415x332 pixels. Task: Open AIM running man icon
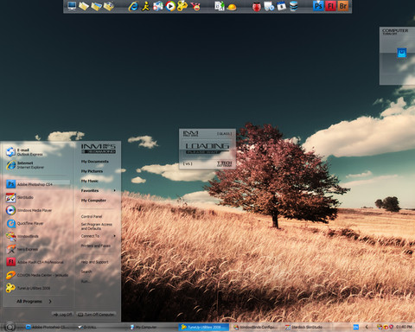tap(145, 6)
